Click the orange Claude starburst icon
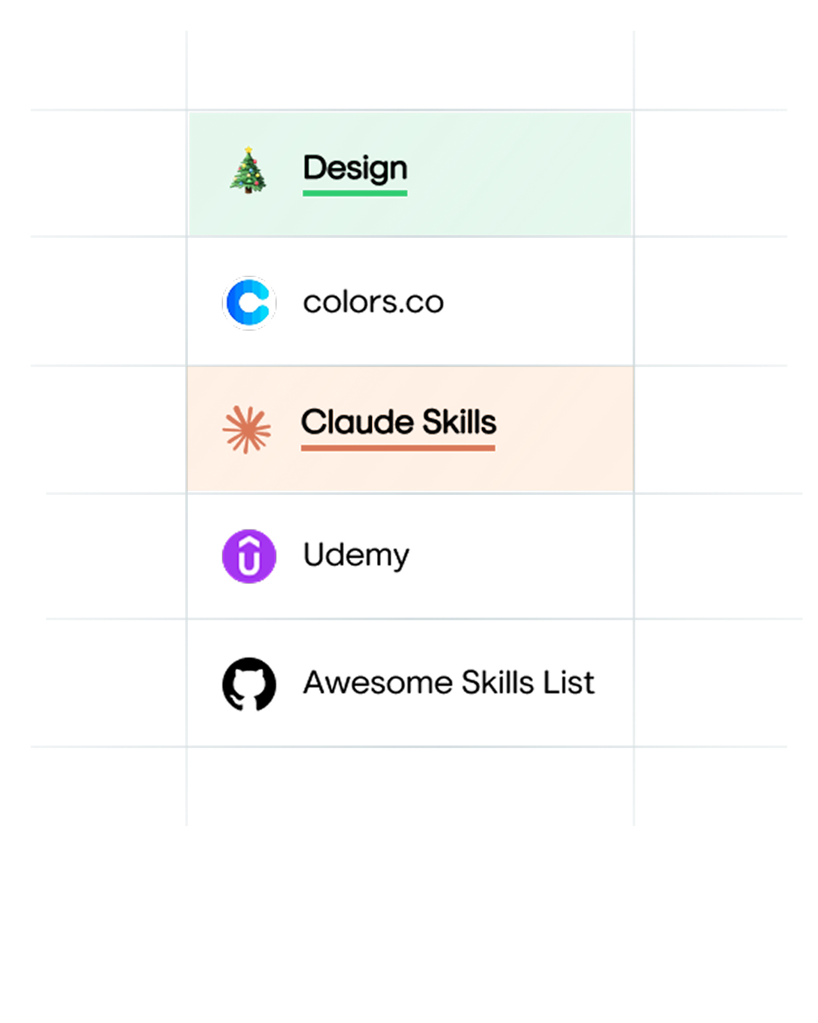 point(247,430)
